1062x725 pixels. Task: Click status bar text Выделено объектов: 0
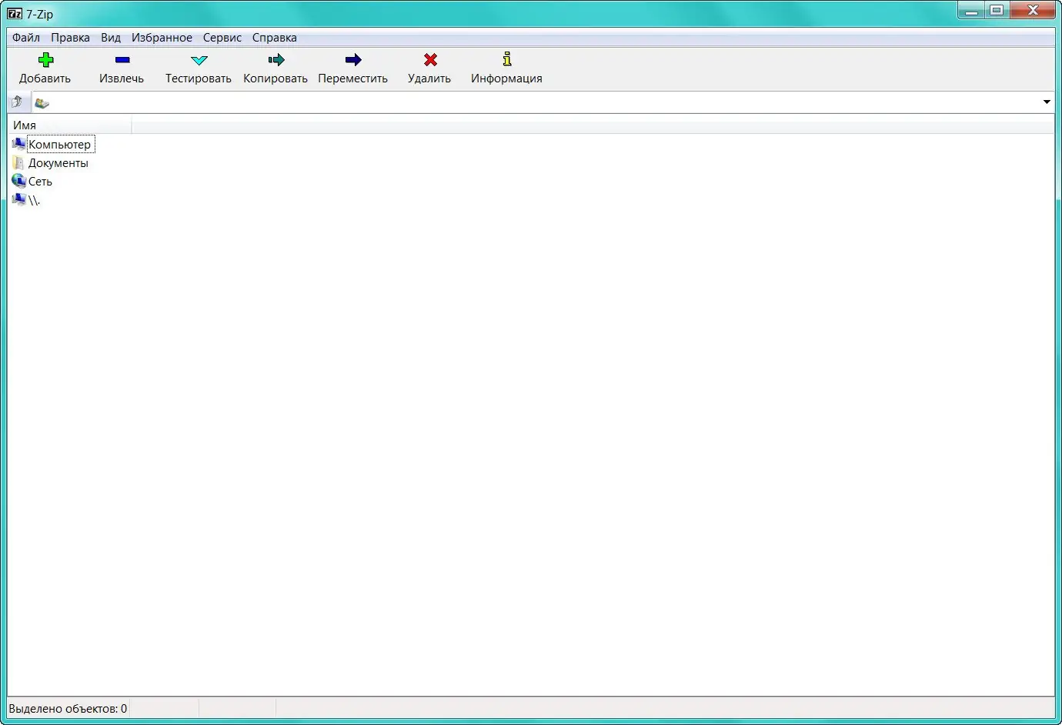click(68, 708)
